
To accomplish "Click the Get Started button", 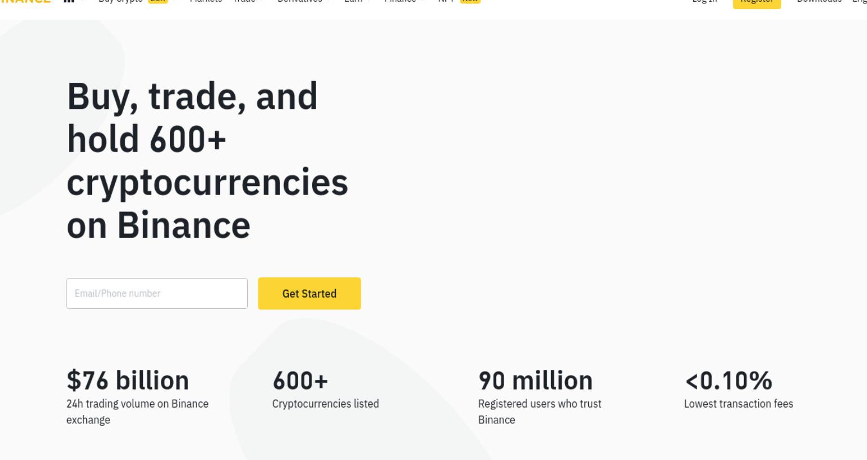I will (309, 293).
